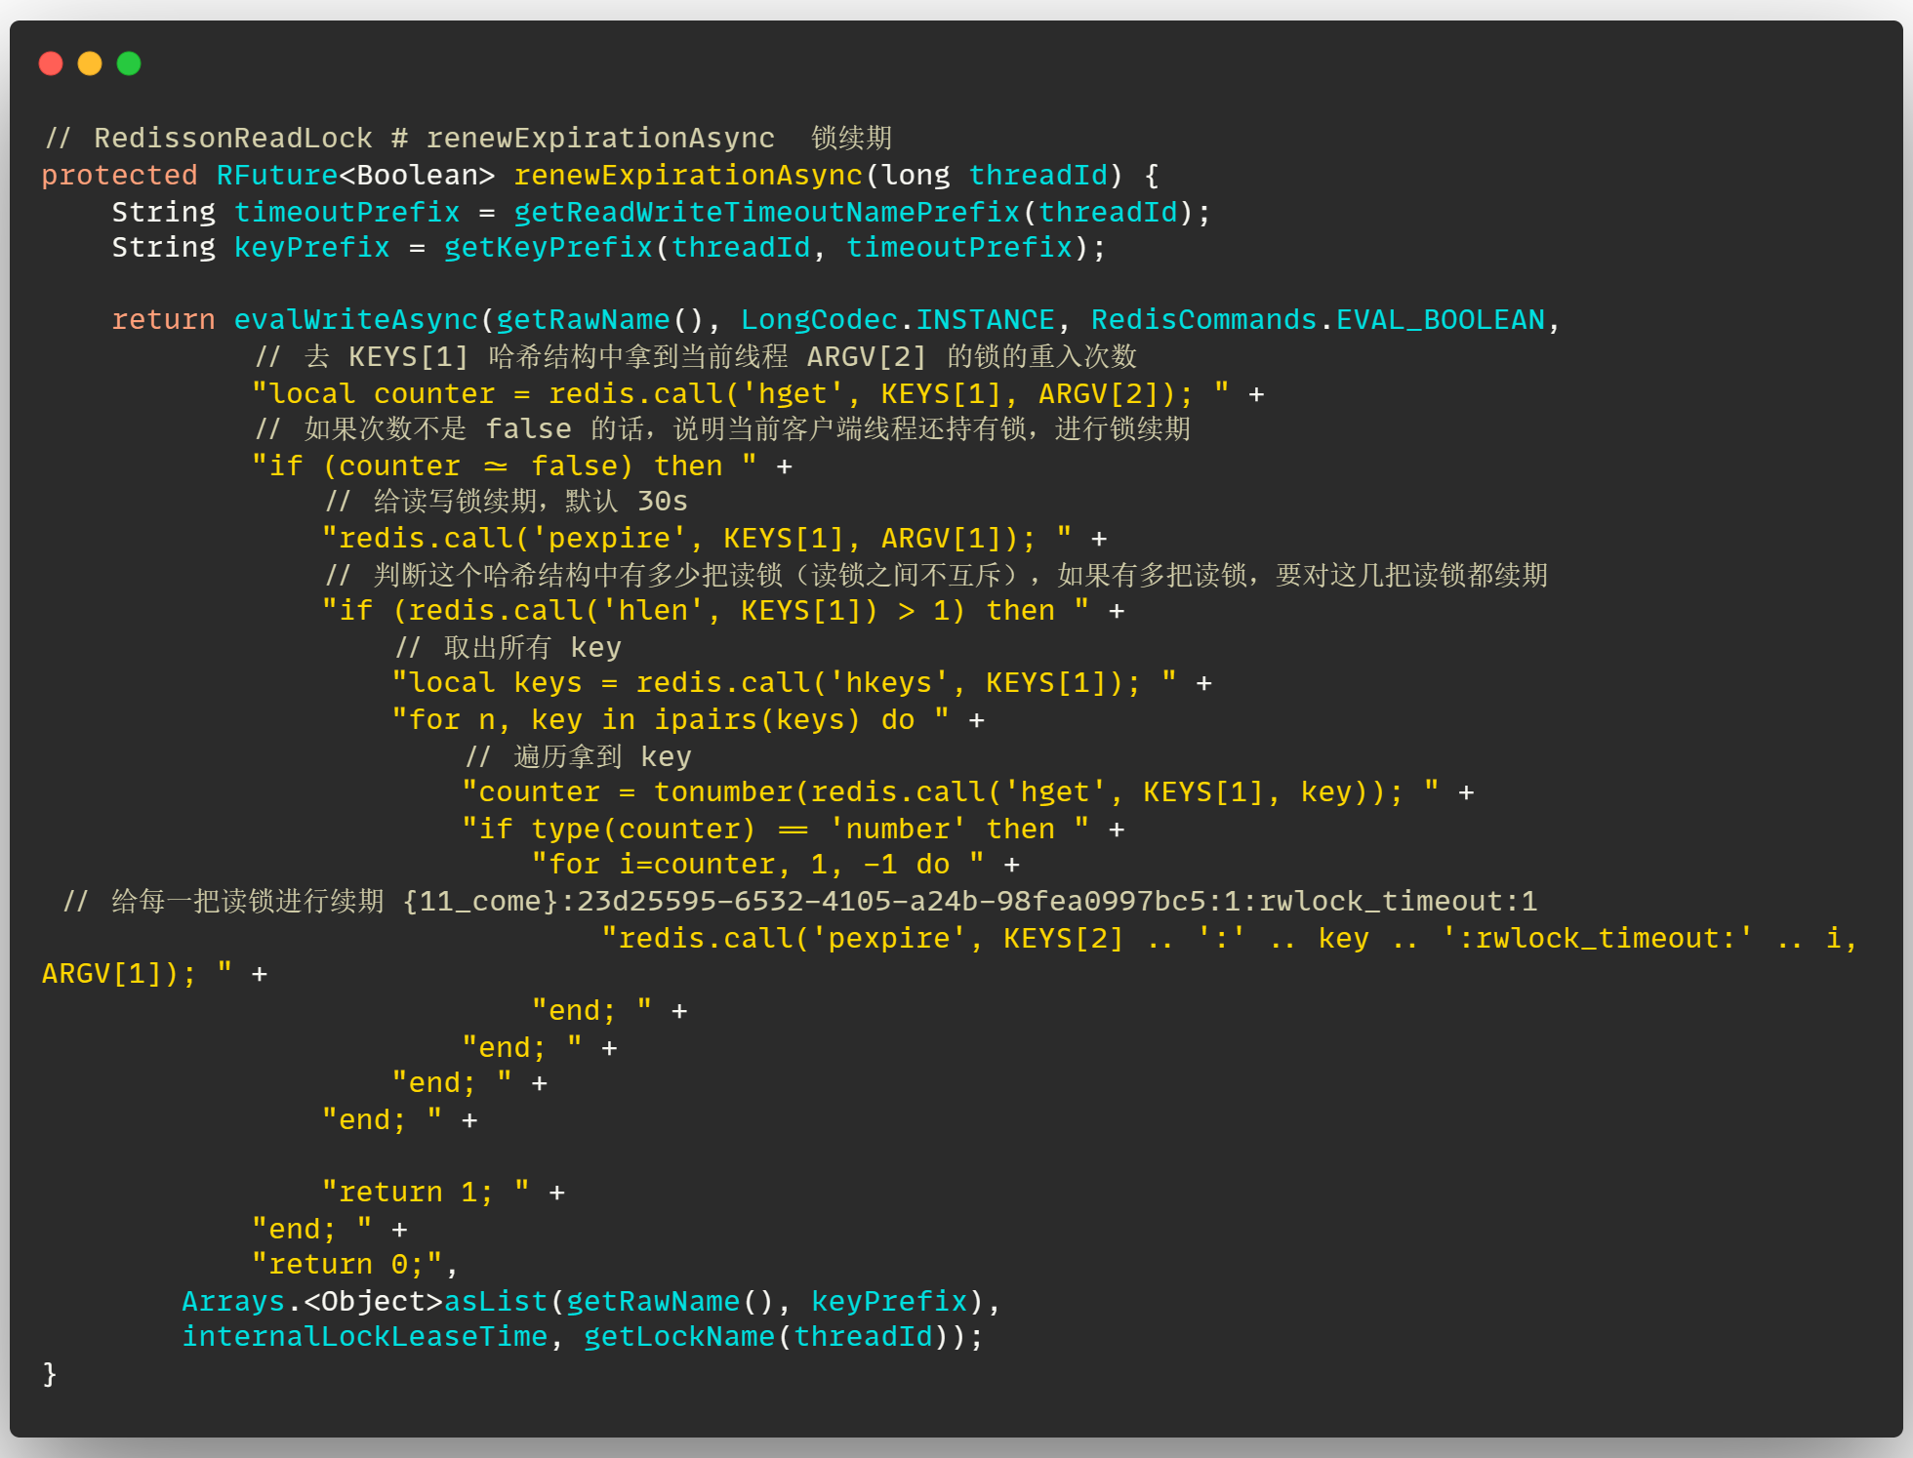
Task: Click the internalLockLeaseTime argument
Action: coord(364,1337)
